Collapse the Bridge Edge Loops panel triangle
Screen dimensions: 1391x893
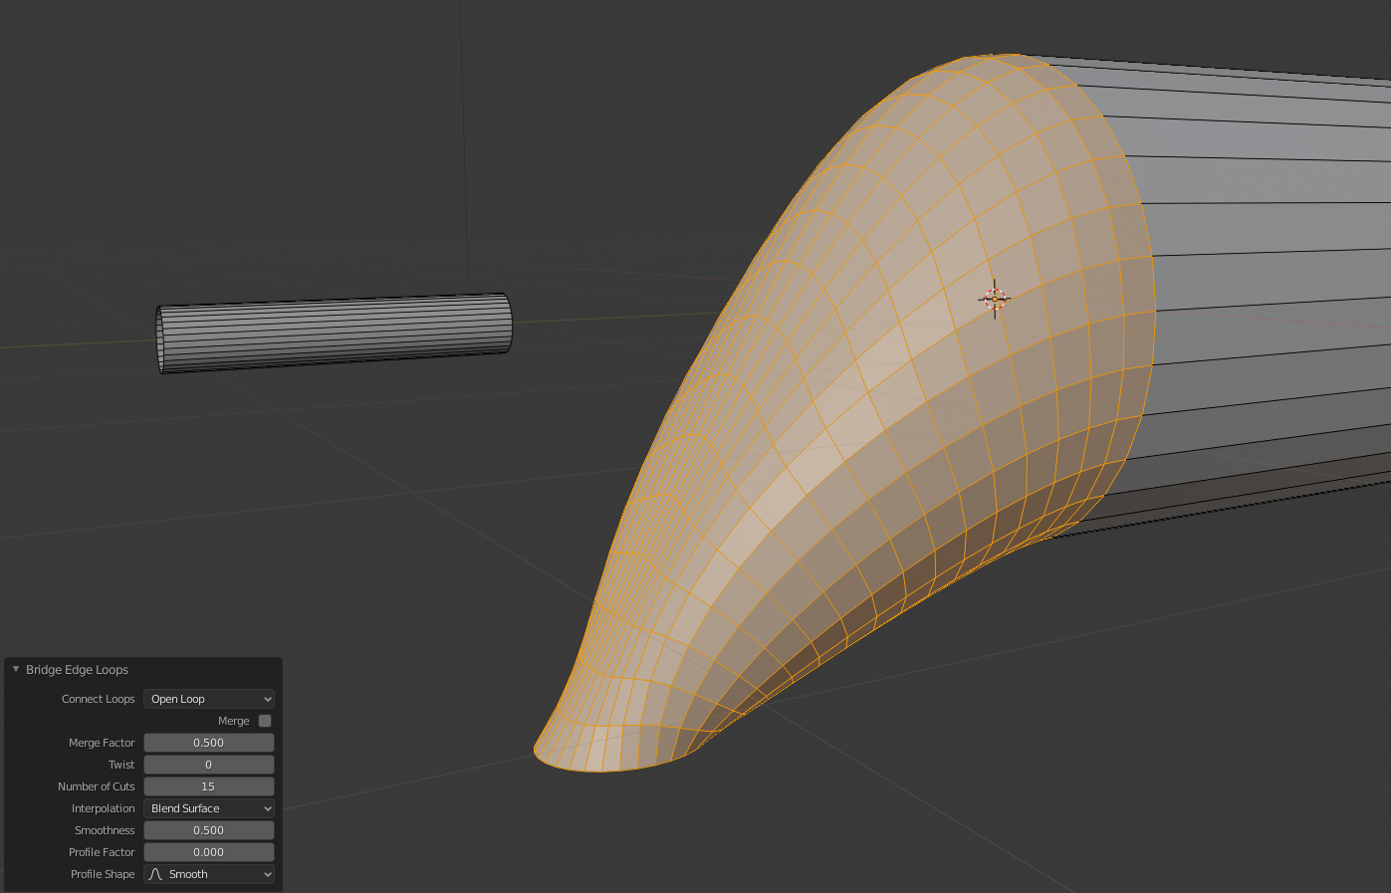[x=16, y=670]
